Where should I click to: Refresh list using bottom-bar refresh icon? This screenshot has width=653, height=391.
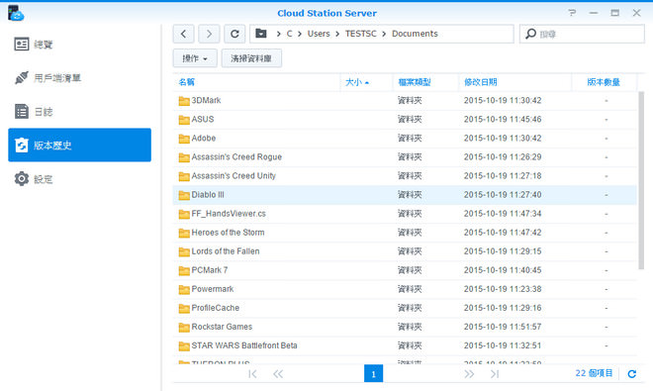632,374
